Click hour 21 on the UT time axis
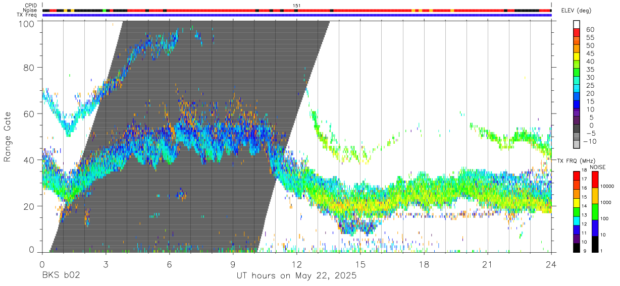Viewport: 620px width, 286px height. point(487,264)
